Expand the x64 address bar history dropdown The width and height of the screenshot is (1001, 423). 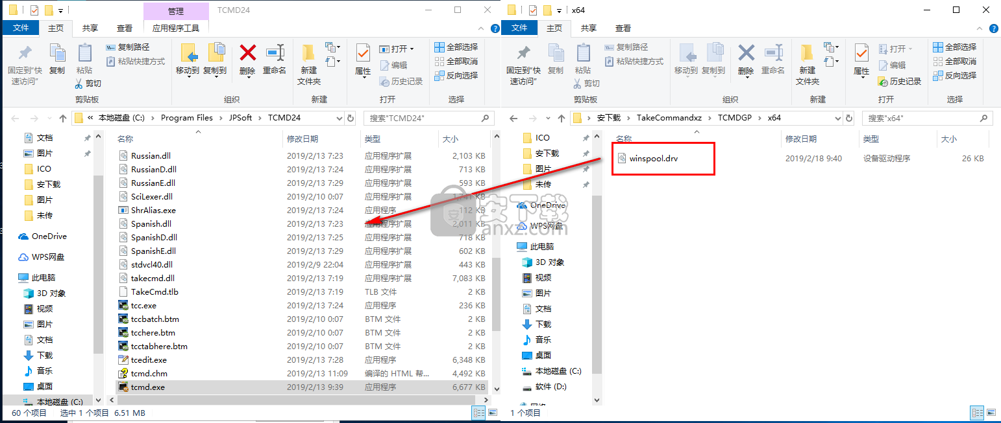[x=837, y=119]
